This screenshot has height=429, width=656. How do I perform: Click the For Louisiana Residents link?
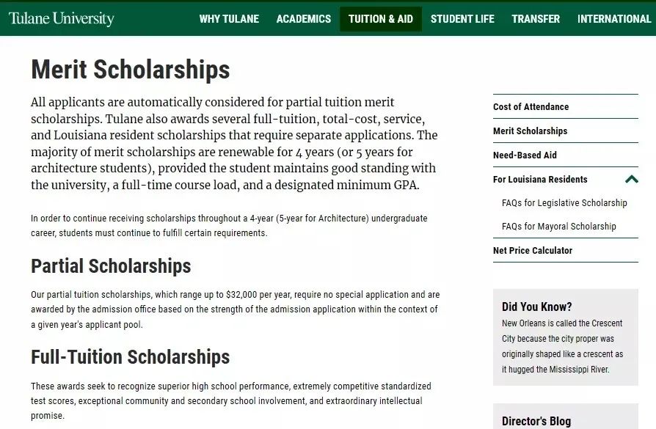point(539,180)
